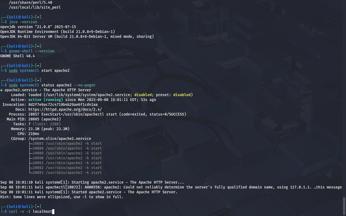Click the /system.slice/apache2.service CGroup path
346x216 pixels.
(x=60, y=139)
